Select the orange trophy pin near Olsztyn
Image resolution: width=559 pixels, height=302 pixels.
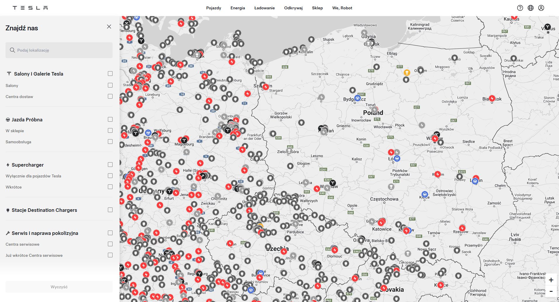tap(407, 72)
